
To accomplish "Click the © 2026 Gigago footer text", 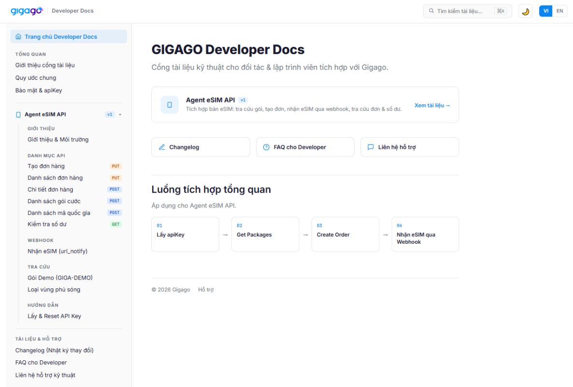I will [x=171, y=290].
